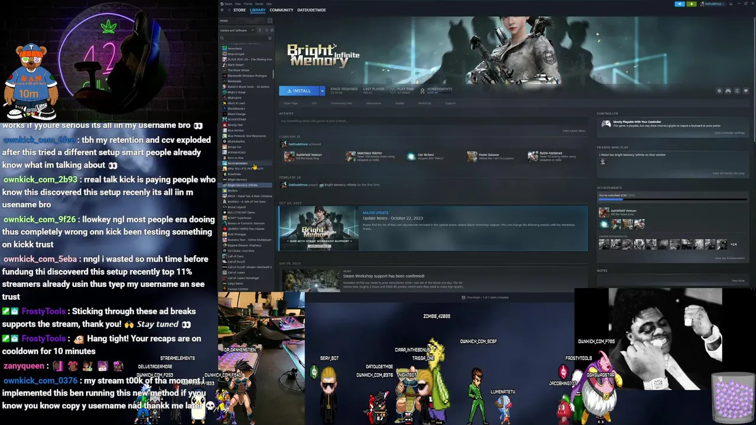The width and height of the screenshot is (756, 425).
Task: Select Bouncemasters in the game list
Action: (x=245, y=163)
